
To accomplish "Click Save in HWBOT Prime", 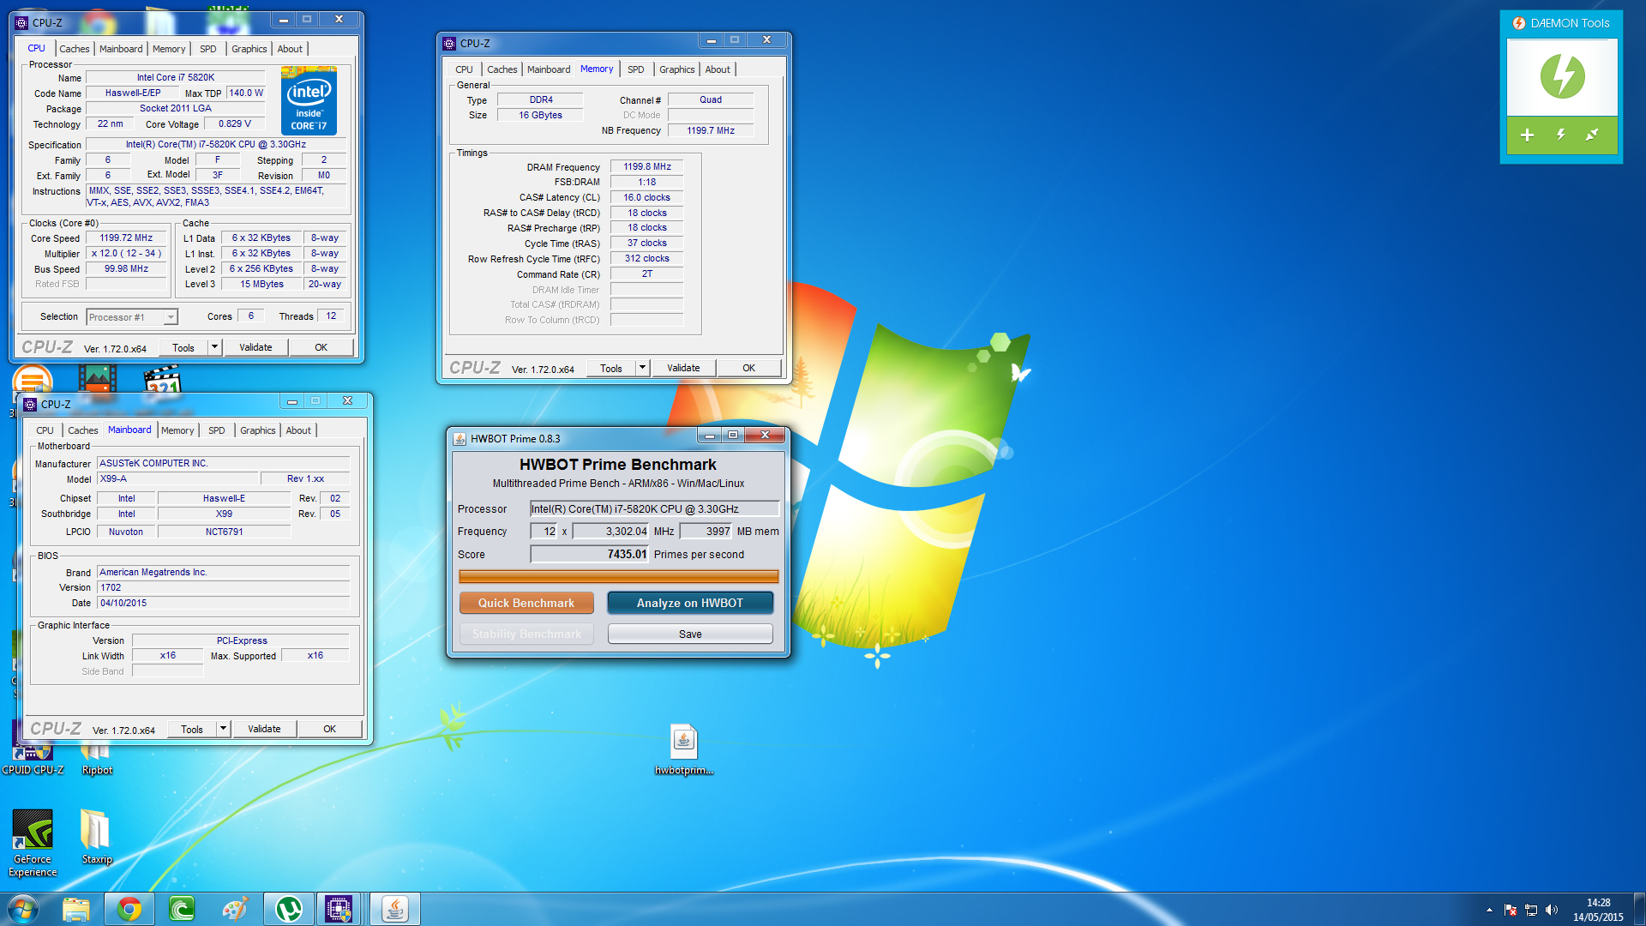I will coord(690,634).
